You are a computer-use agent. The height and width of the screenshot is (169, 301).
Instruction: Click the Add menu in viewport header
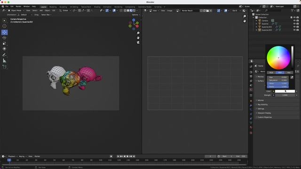(x=41, y=10)
